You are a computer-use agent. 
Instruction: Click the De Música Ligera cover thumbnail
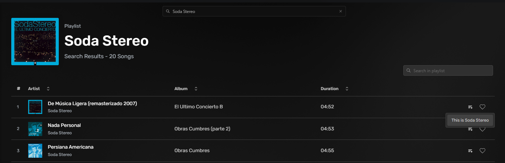click(x=35, y=107)
